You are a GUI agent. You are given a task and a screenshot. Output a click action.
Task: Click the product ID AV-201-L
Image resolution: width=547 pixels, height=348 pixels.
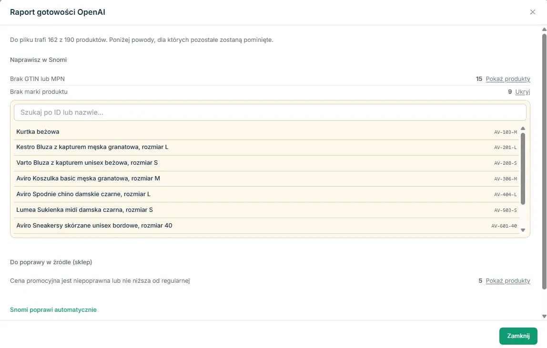[x=506, y=148]
